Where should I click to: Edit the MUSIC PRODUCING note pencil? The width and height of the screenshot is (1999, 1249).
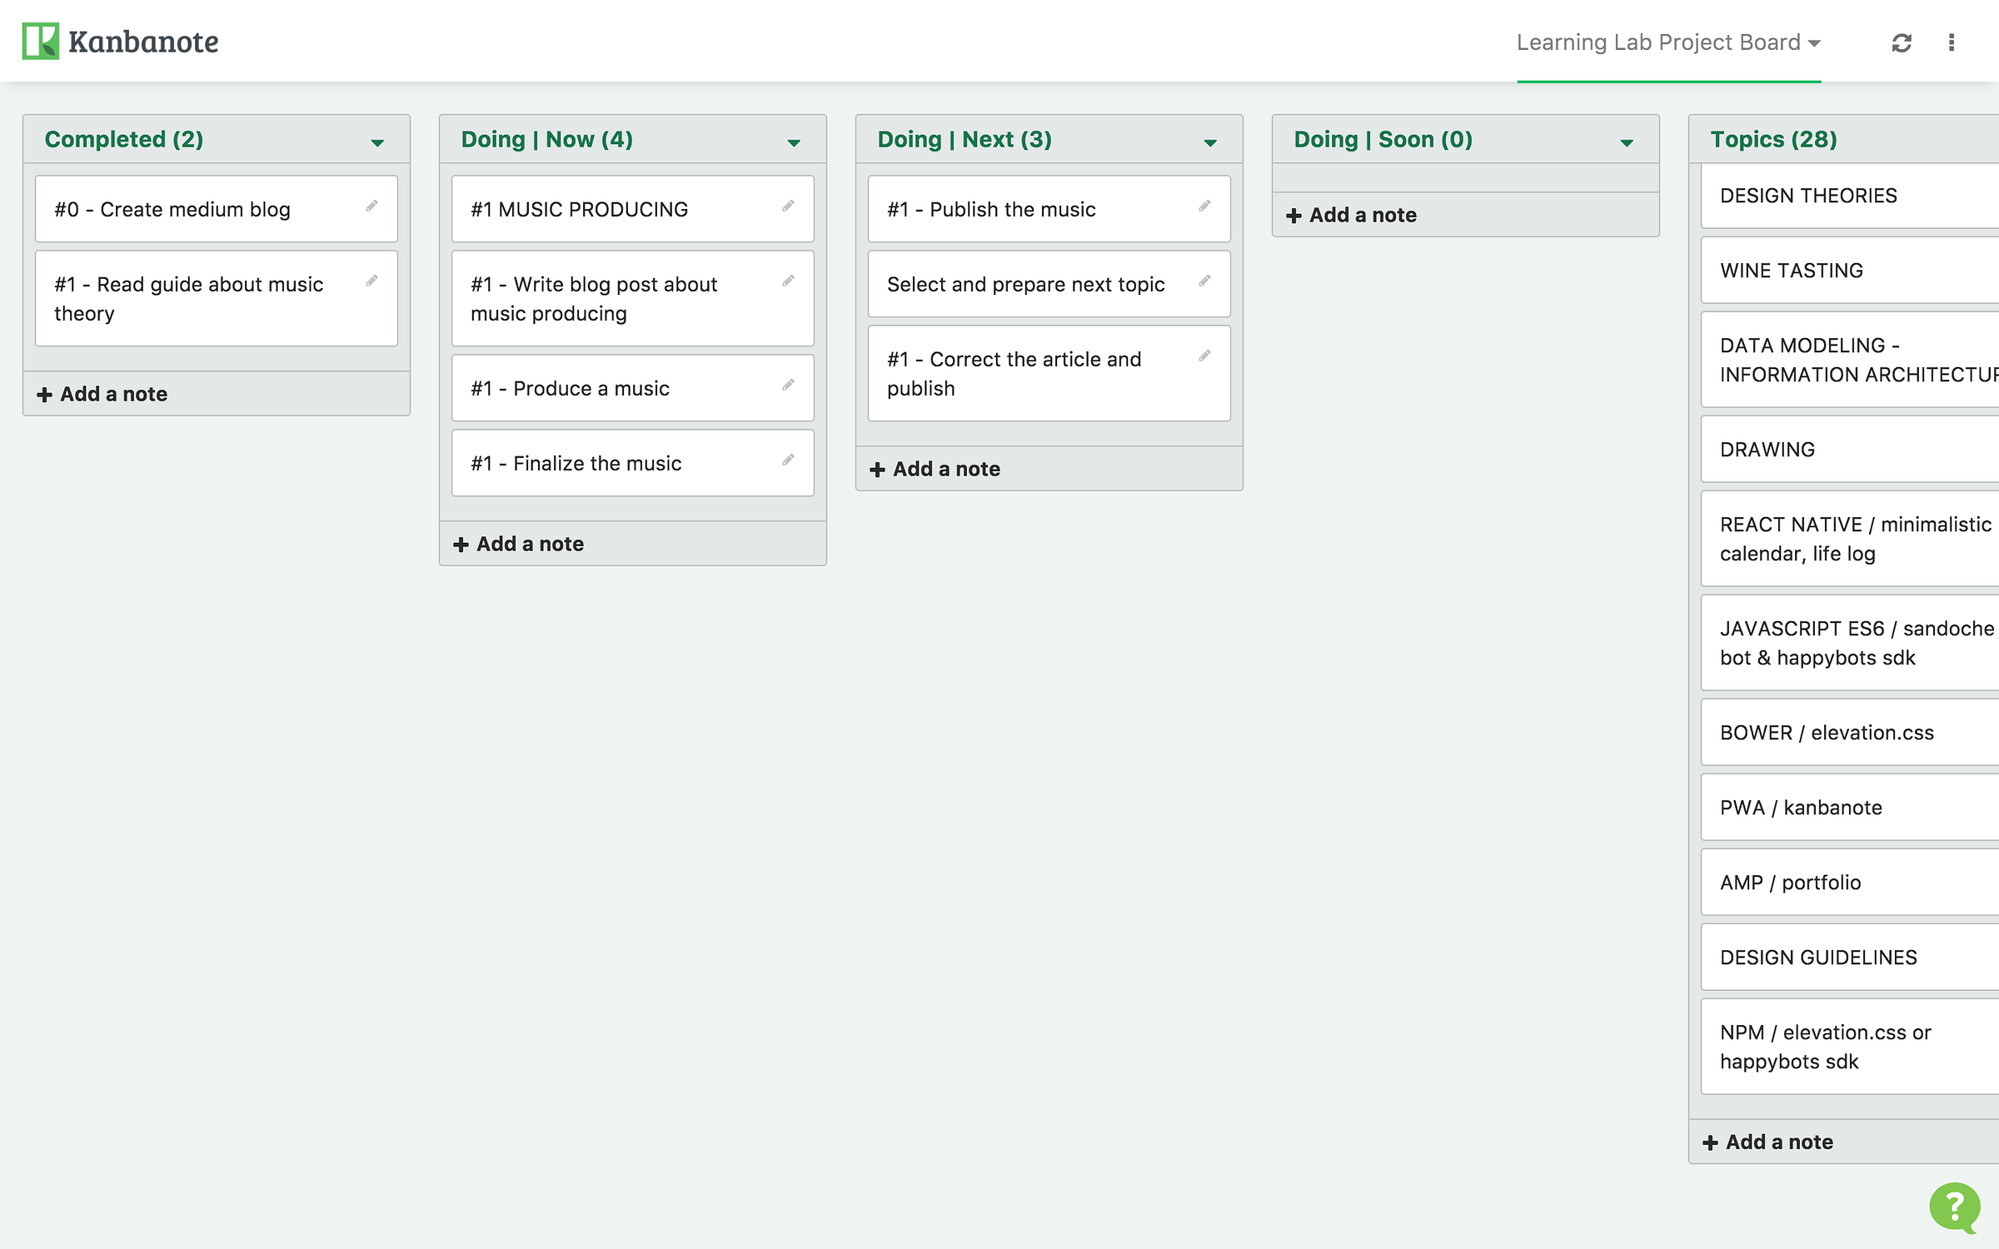point(788,206)
